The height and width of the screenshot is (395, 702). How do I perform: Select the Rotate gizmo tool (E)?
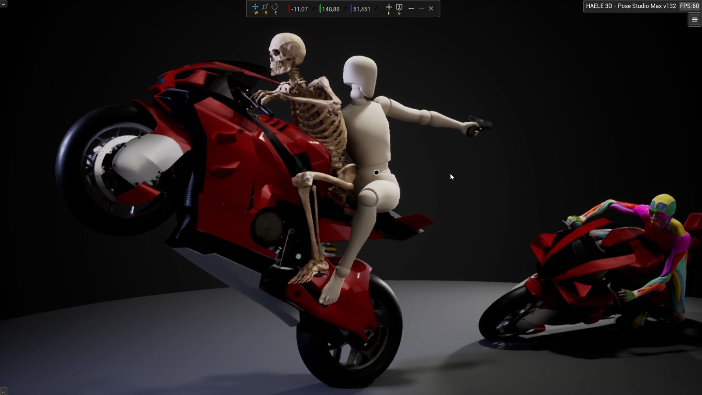pyautogui.click(x=275, y=7)
